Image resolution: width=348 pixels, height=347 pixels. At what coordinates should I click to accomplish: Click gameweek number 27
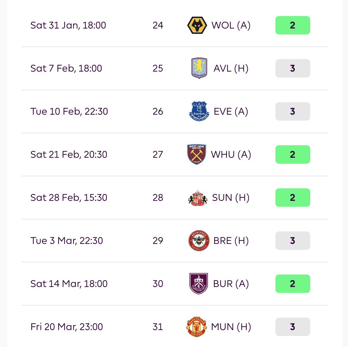click(158, 154)
